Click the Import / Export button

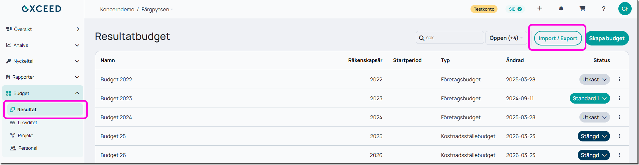coord(558,38)
